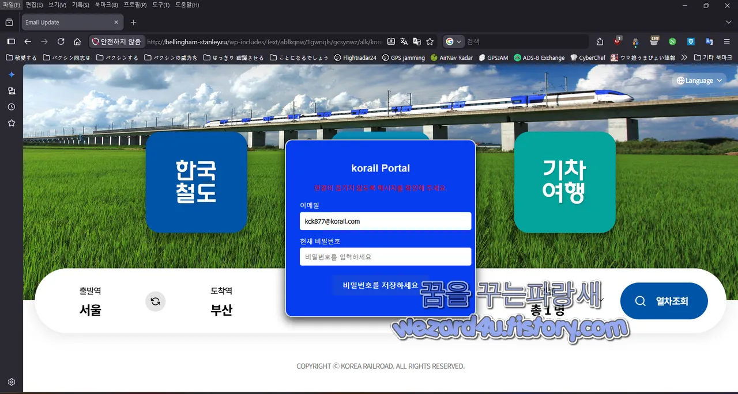Open the AirNav Radar bookmark
The image size is (738, 394).
(451, 58)
